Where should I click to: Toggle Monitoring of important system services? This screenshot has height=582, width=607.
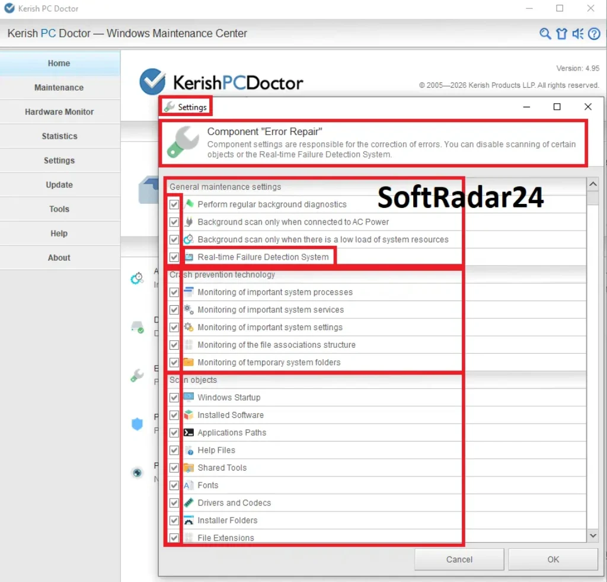pos(174,310)
